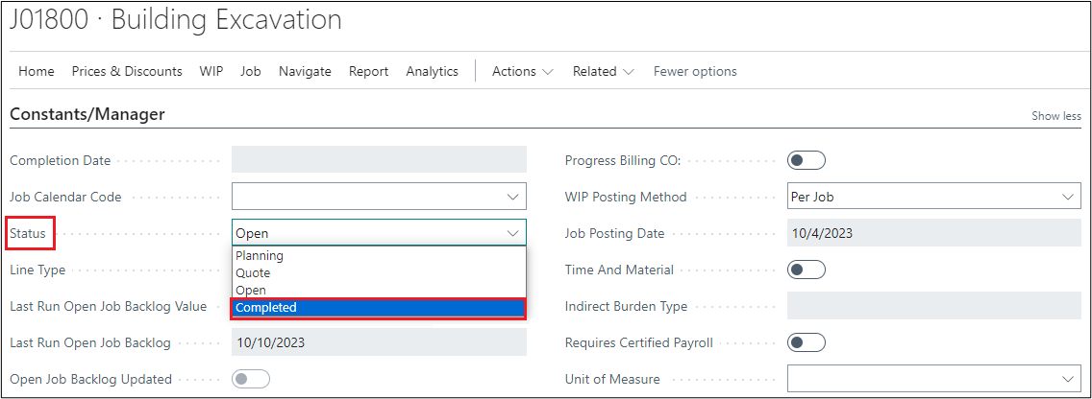Open the WIP menu item

coord(211,71)
